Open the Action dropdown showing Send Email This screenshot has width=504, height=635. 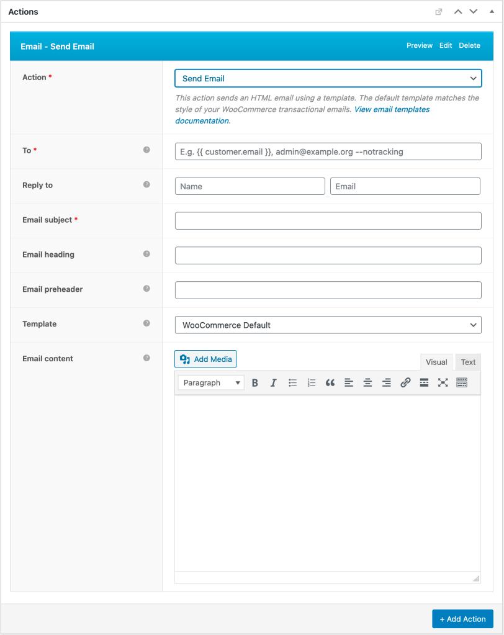pyautogui.click(x=328, y=78)
